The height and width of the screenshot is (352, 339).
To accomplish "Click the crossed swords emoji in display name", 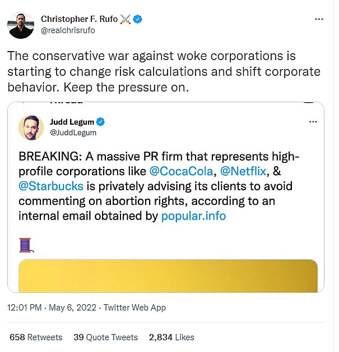I will (x=126, y=19).
